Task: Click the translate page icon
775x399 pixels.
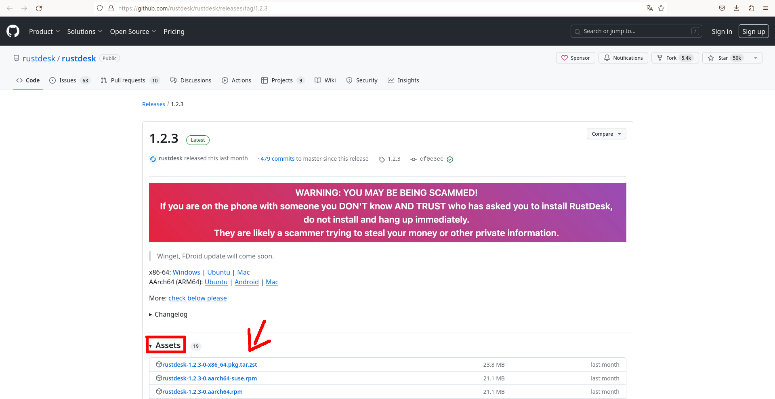Action: tap(649, 8)
